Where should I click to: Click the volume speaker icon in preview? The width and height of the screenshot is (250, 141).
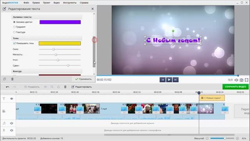[236, 80]
